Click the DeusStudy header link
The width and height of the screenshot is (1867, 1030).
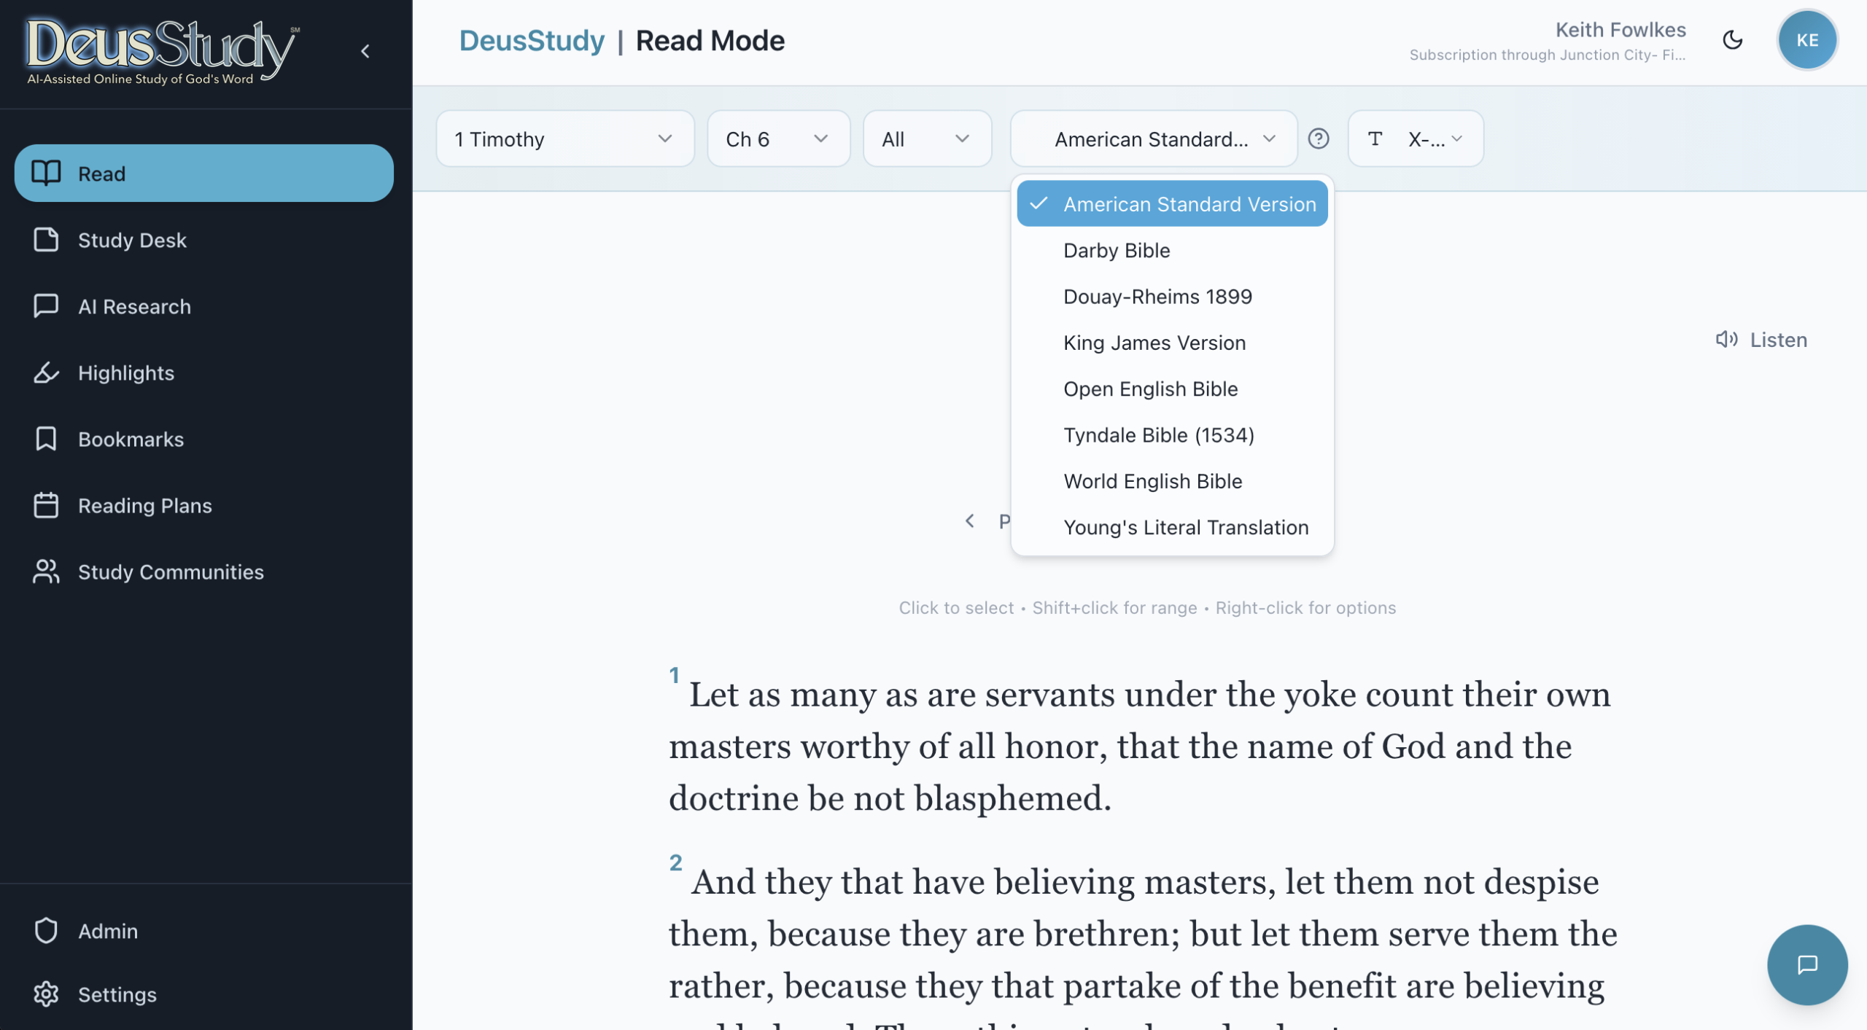[532, 41]
